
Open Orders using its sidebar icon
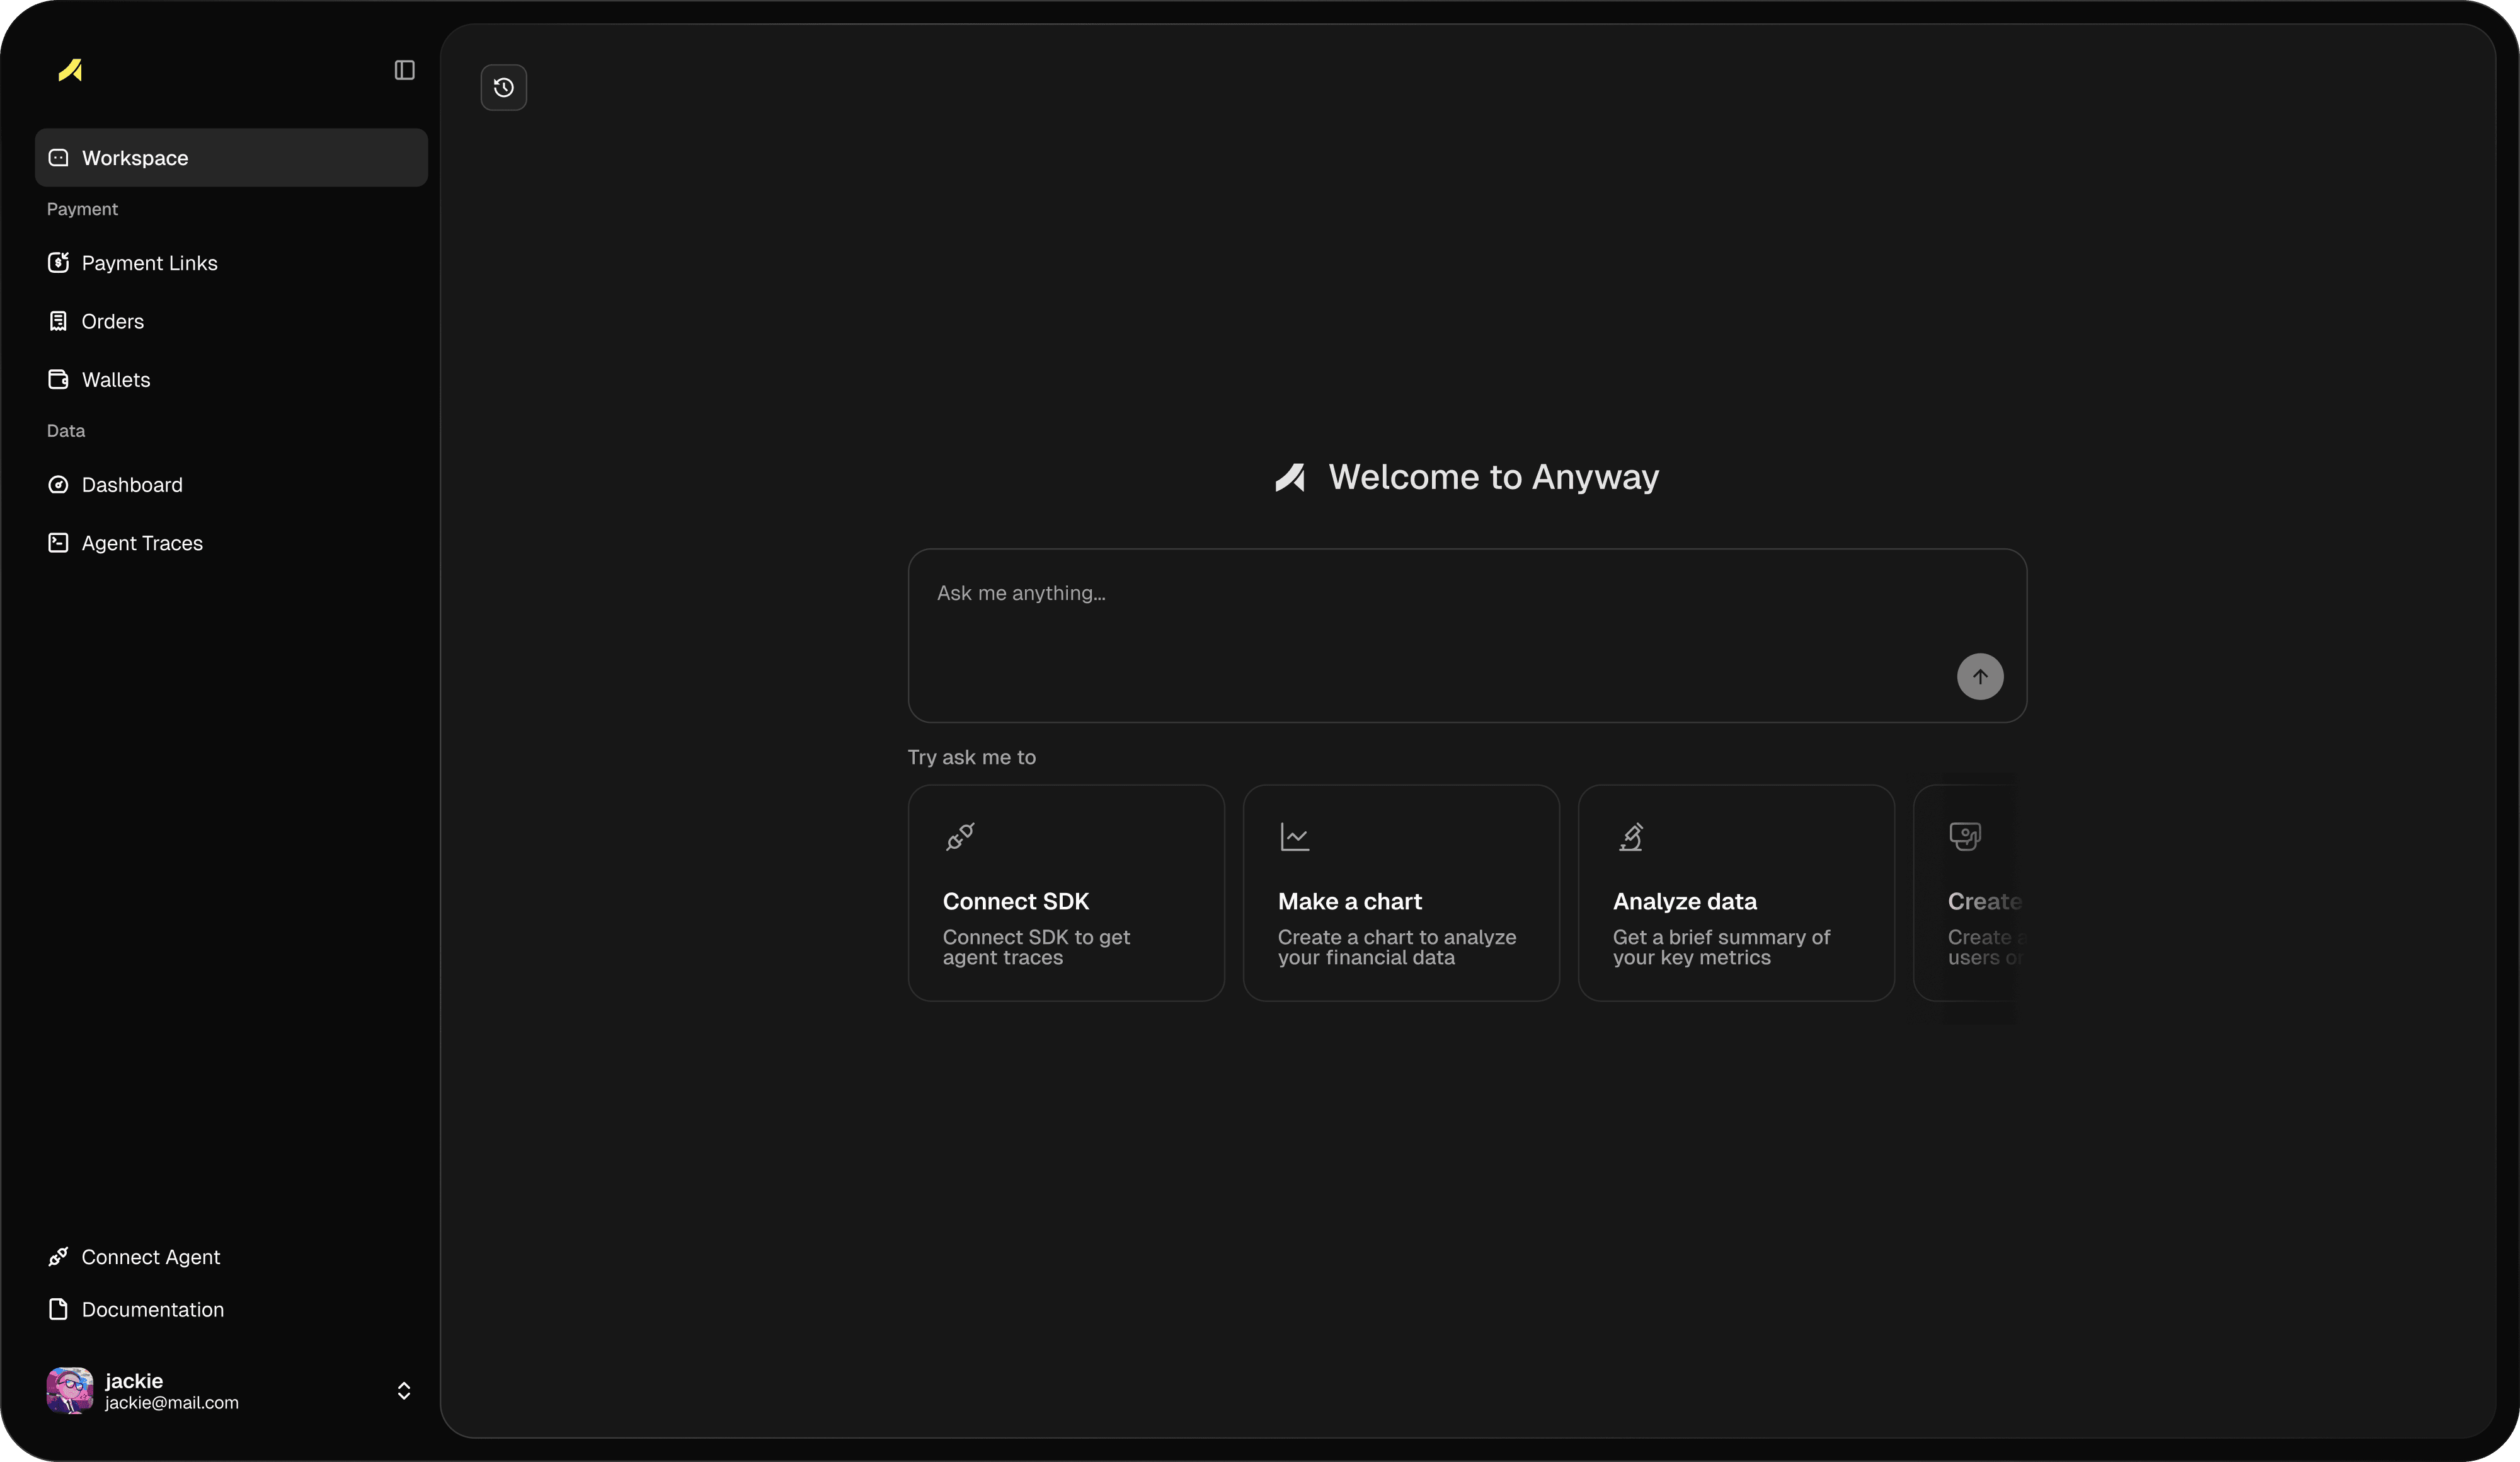(58, 321)
